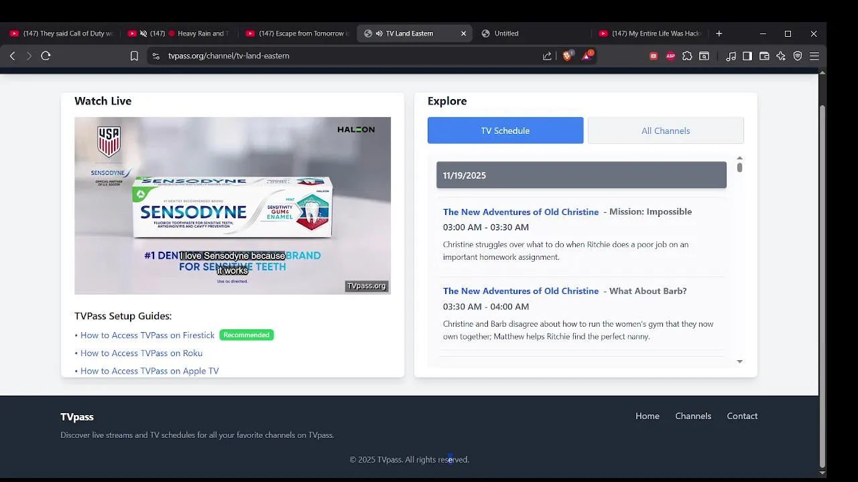This screenshot has height=482, width=858.
Task: Minimize the browser window
Action: (x=763, y=33)
